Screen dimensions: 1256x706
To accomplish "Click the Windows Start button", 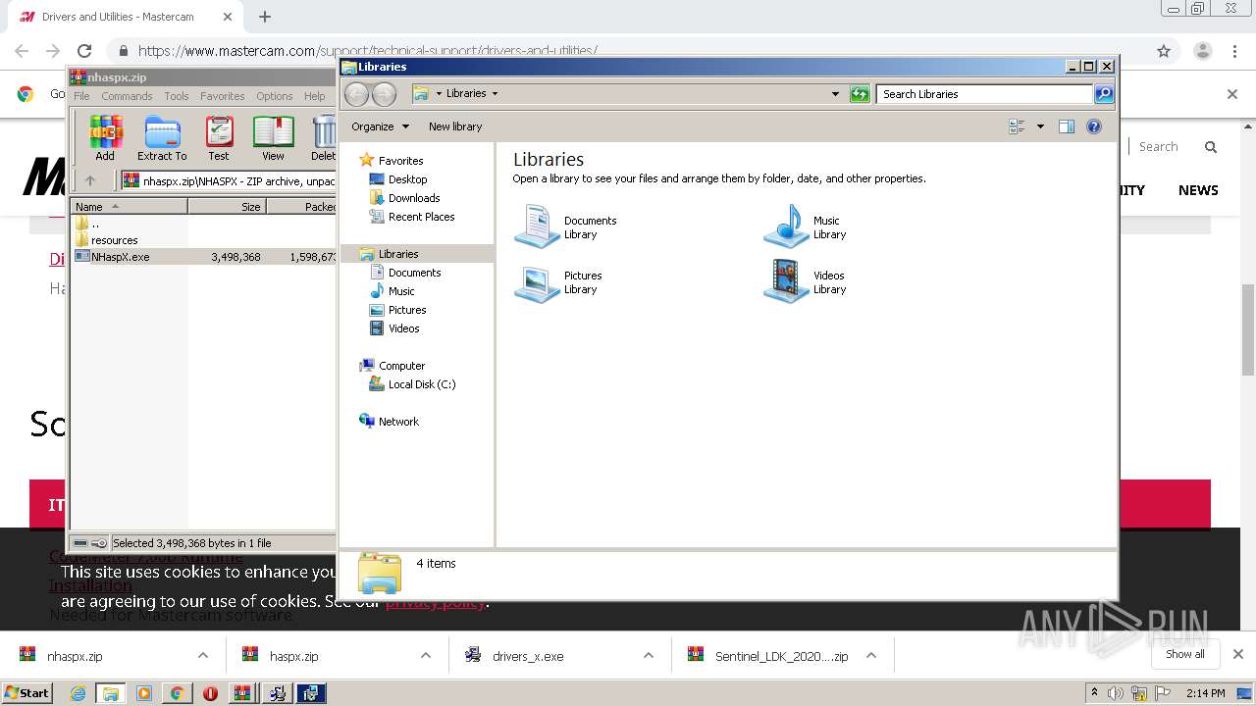I will pos(26,693).
